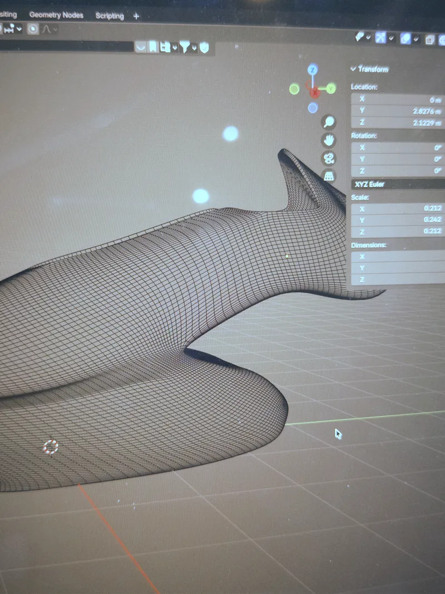Open the dropdown arrow left of the funnel

[x=175, y=48]
